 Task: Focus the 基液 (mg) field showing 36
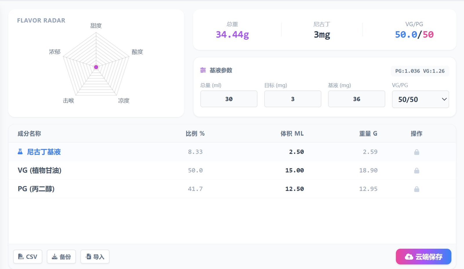click(x=356, y=99)
